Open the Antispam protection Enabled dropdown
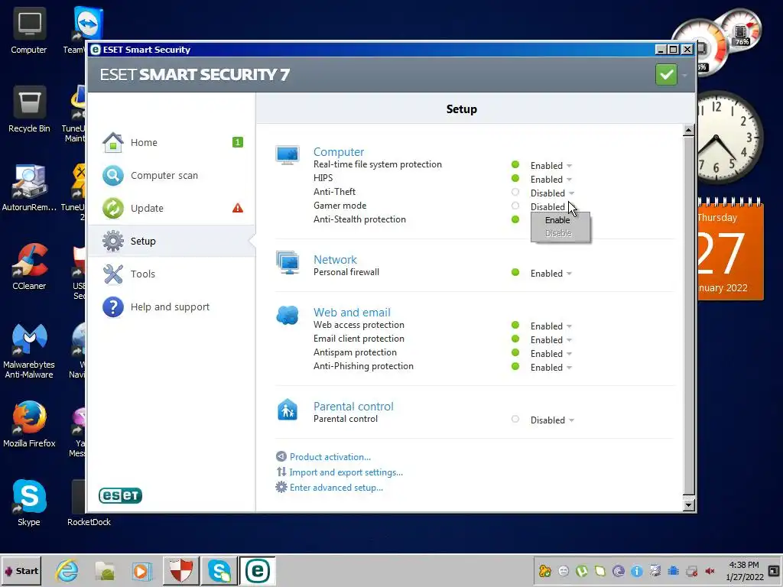Viewport: 783px width, 587px height. click(551, 353)
